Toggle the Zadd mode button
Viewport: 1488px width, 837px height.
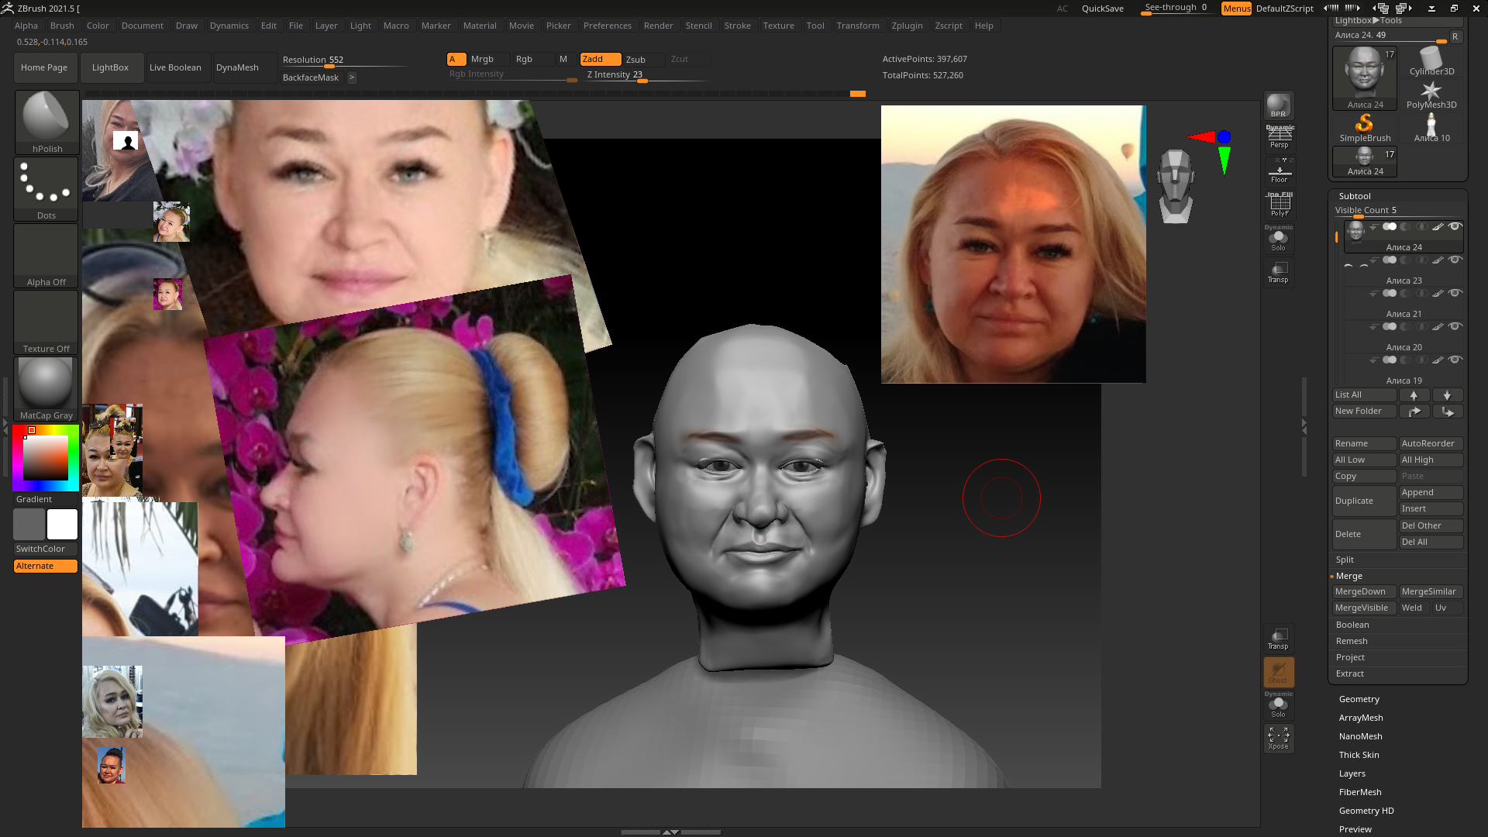click(x=601, y=60)
